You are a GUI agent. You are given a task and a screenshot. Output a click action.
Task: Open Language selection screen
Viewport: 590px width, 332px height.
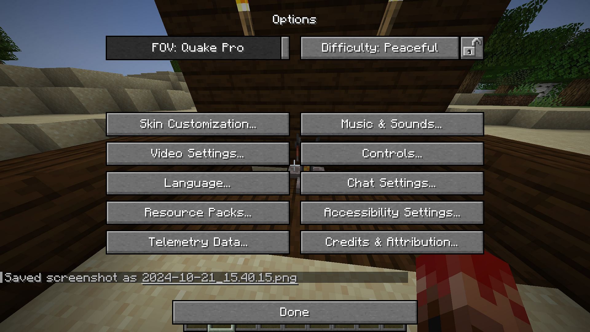(x=198, y=183)
